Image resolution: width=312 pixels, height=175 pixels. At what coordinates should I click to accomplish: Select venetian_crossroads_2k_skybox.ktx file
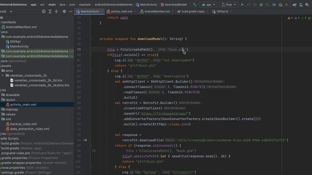click(x=42, y=85)
